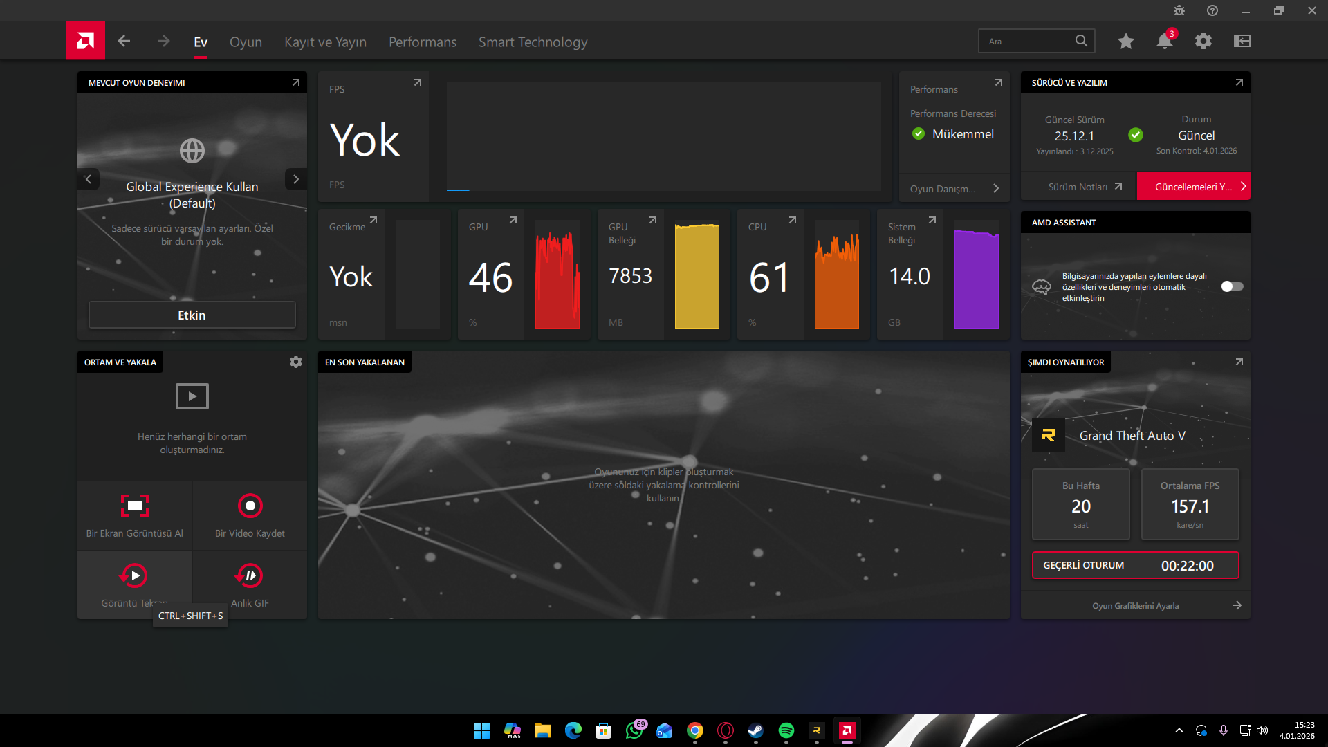The width and height of the screenshot is (1328, 747).
Task: Create an Anlık GIF
Action: pyautogui.click(x=250, y=585)
